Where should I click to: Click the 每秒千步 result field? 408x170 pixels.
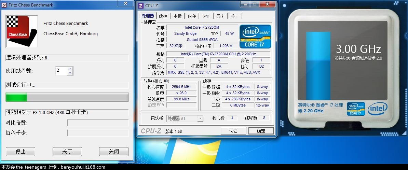98,133
